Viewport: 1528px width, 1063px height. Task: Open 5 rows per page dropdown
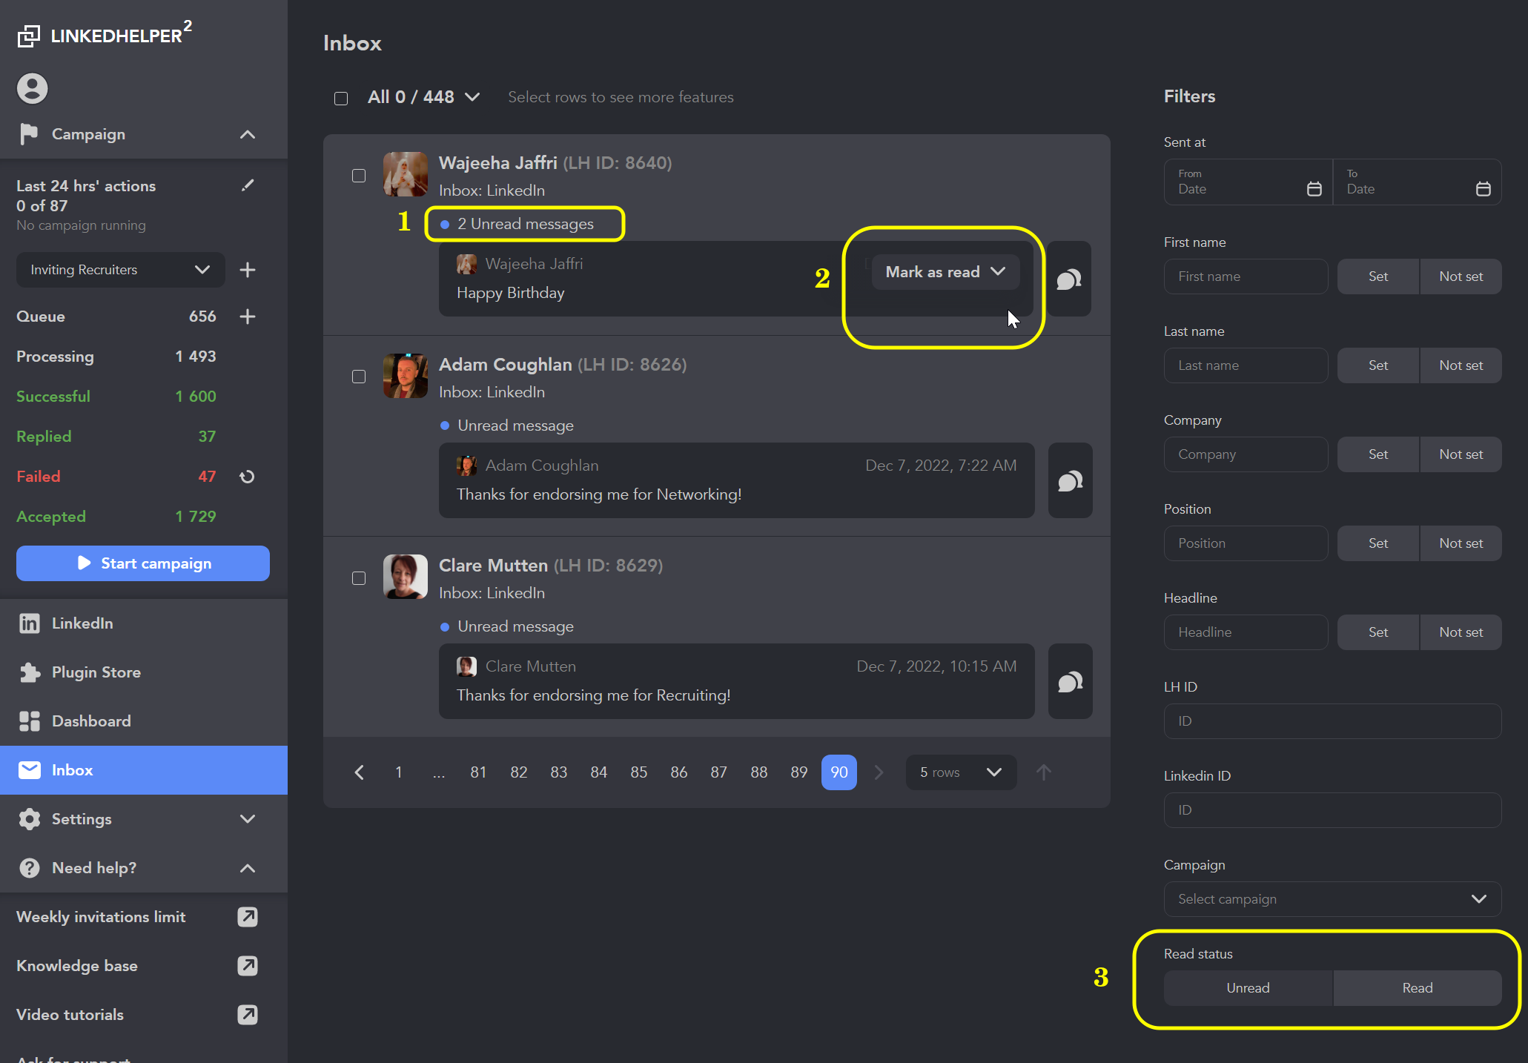(961, 772)
